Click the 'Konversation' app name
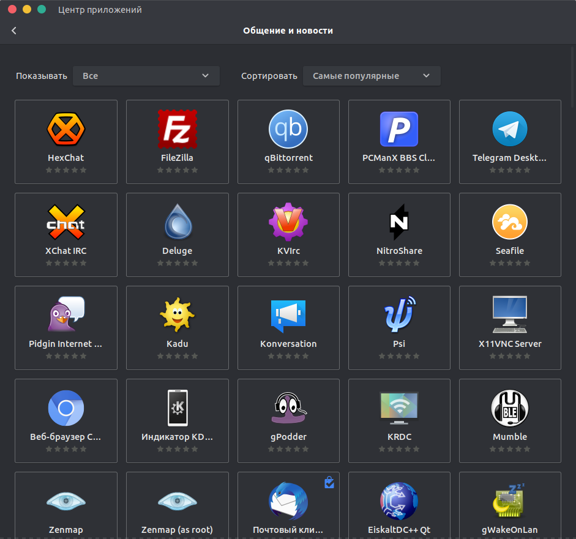Viewport: 576px width, 539px height. [x=288, y=344]
